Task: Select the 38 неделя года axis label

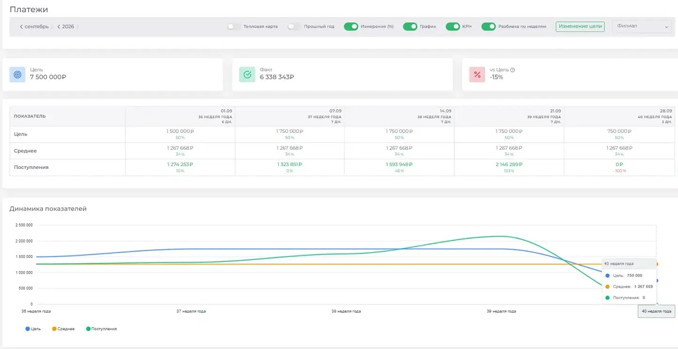Action: coord(346,311)
